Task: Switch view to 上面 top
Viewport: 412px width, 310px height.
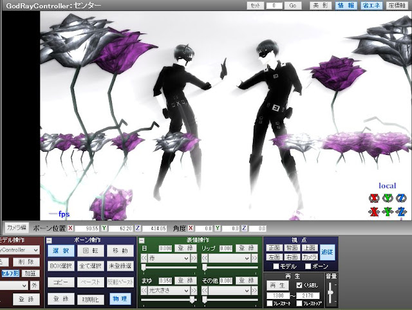Action: click(310, 248)
